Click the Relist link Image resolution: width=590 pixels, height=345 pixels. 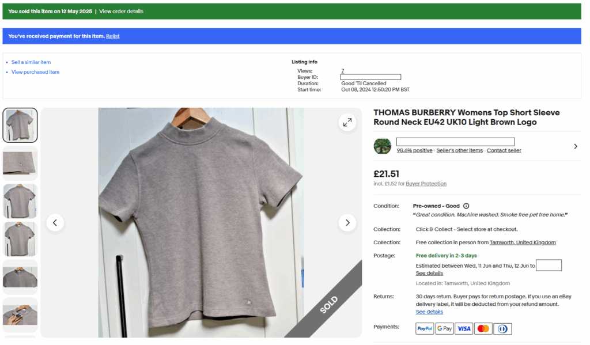coord(112,36)
